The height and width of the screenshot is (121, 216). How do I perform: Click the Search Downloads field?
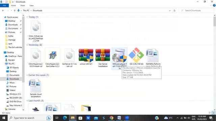(x=196, y=10)
